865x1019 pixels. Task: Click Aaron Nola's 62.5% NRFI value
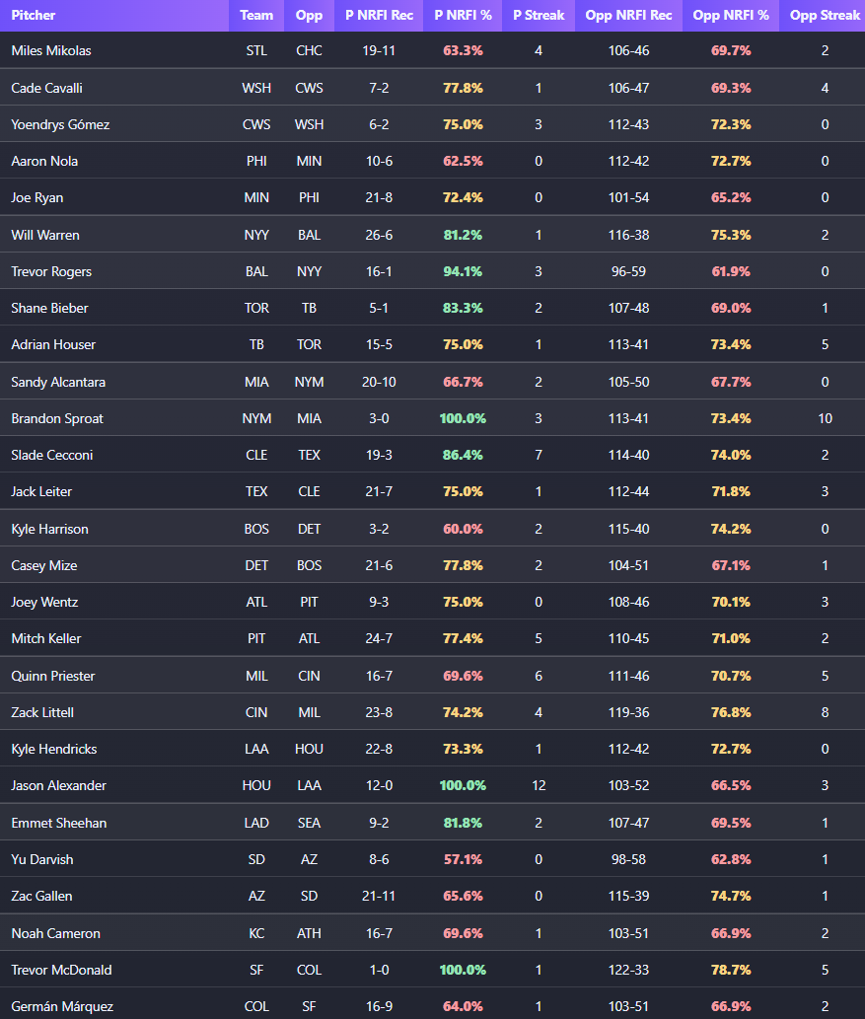click(463, 161)
